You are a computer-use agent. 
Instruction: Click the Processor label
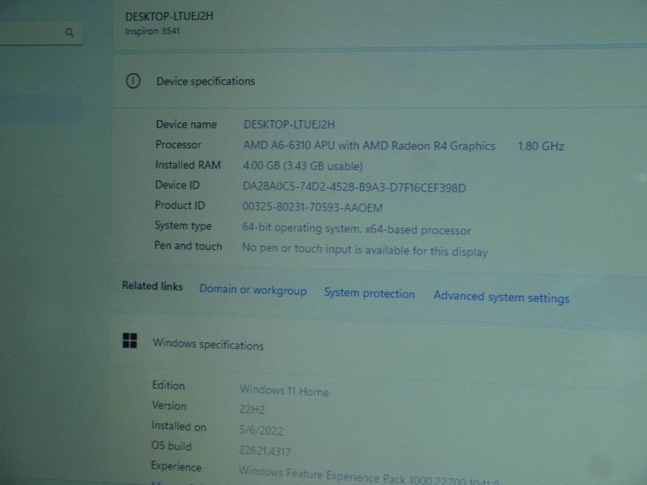tap(178, 144)
